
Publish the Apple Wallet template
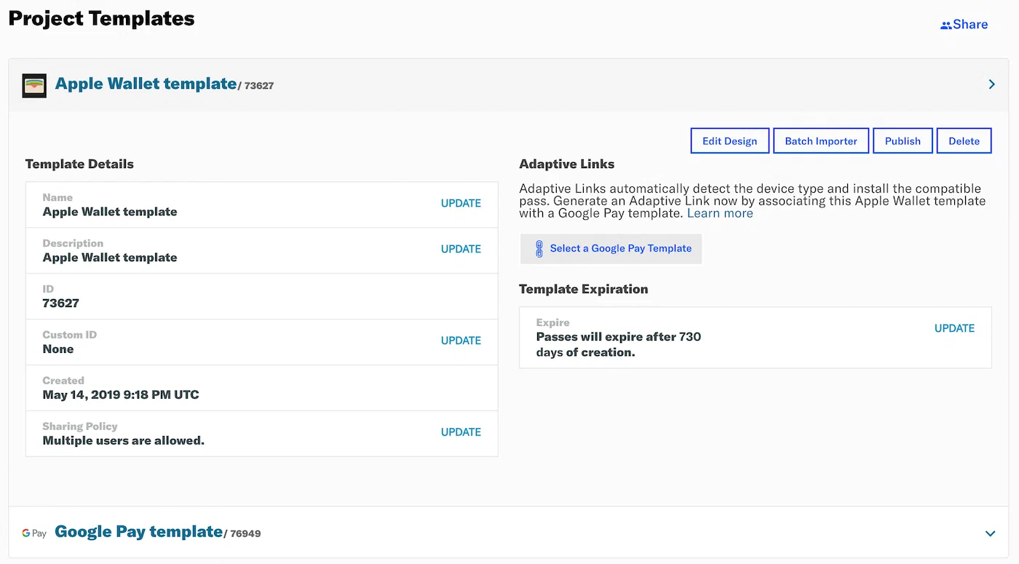903,140
